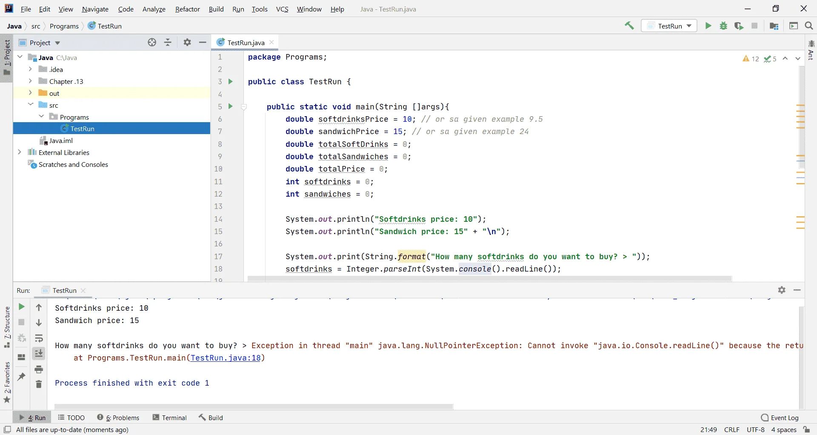Click the Select Opened File target icon
The image size is (817, 435).
coord(152,42)
